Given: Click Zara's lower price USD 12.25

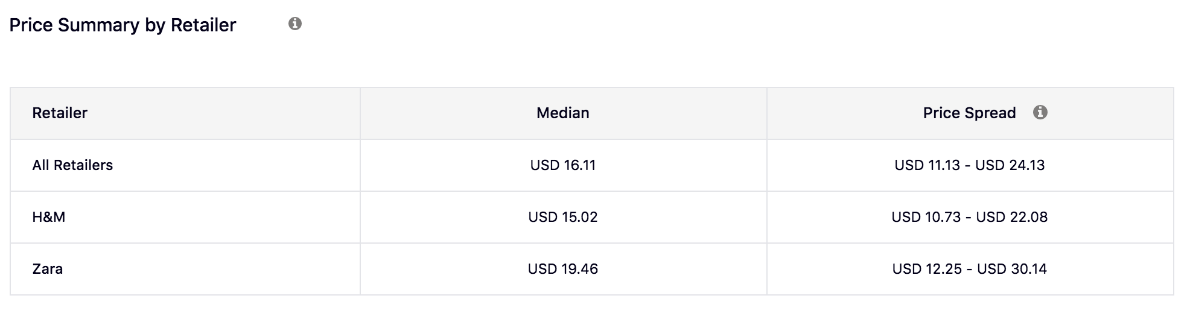Looking at the screenshot, I should 927,269.
